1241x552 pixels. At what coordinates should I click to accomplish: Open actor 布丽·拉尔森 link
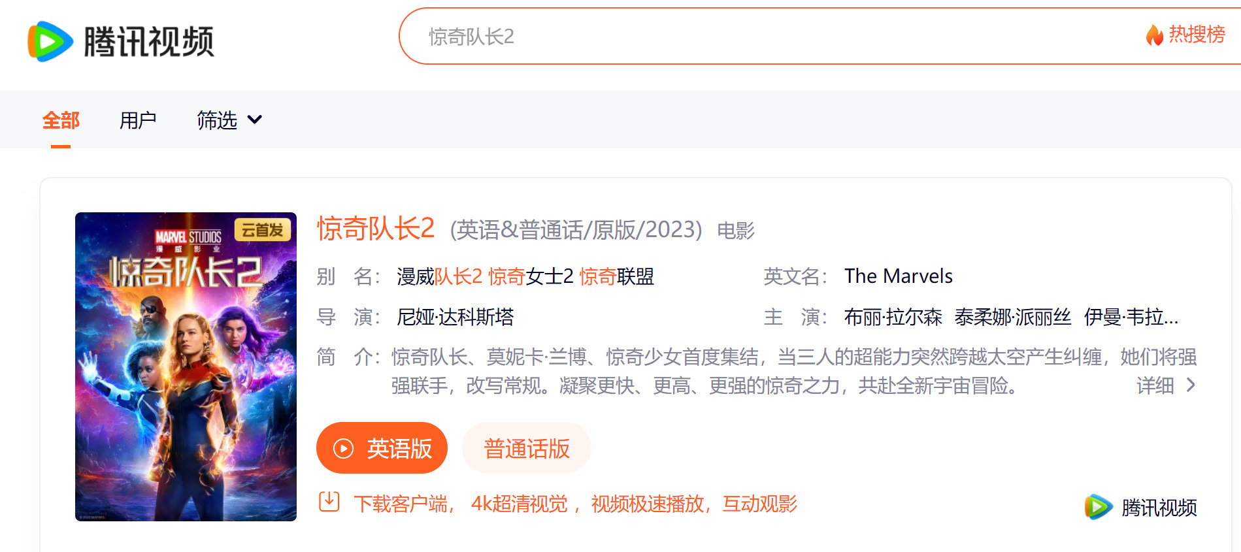[893, 317]
